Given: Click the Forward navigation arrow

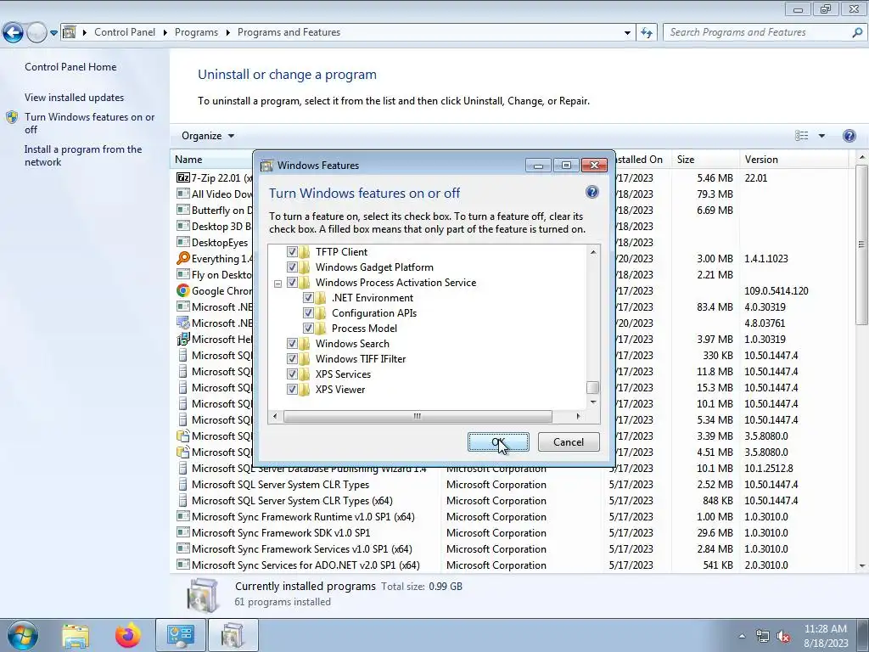Looking at the screenshot, I should [36, 33].
